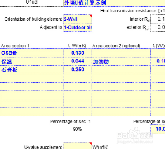Click the 'Heat transmission resistance' label

128,11
